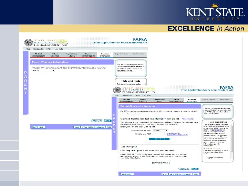248x186 pixels.
Task: Click View FAFSA Summary in upper-left FAFSA page
Action: click(x=93, y=127)
